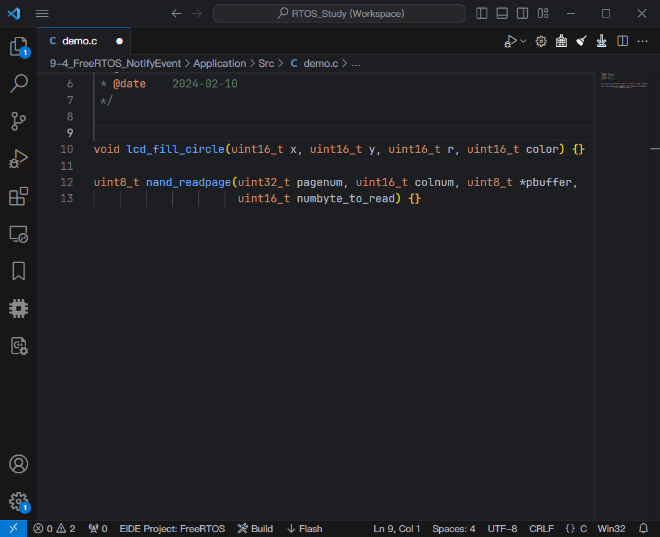The image size is (660, 537).
Task: Toggle the panel visibility layout control
Action: (502, 12)
